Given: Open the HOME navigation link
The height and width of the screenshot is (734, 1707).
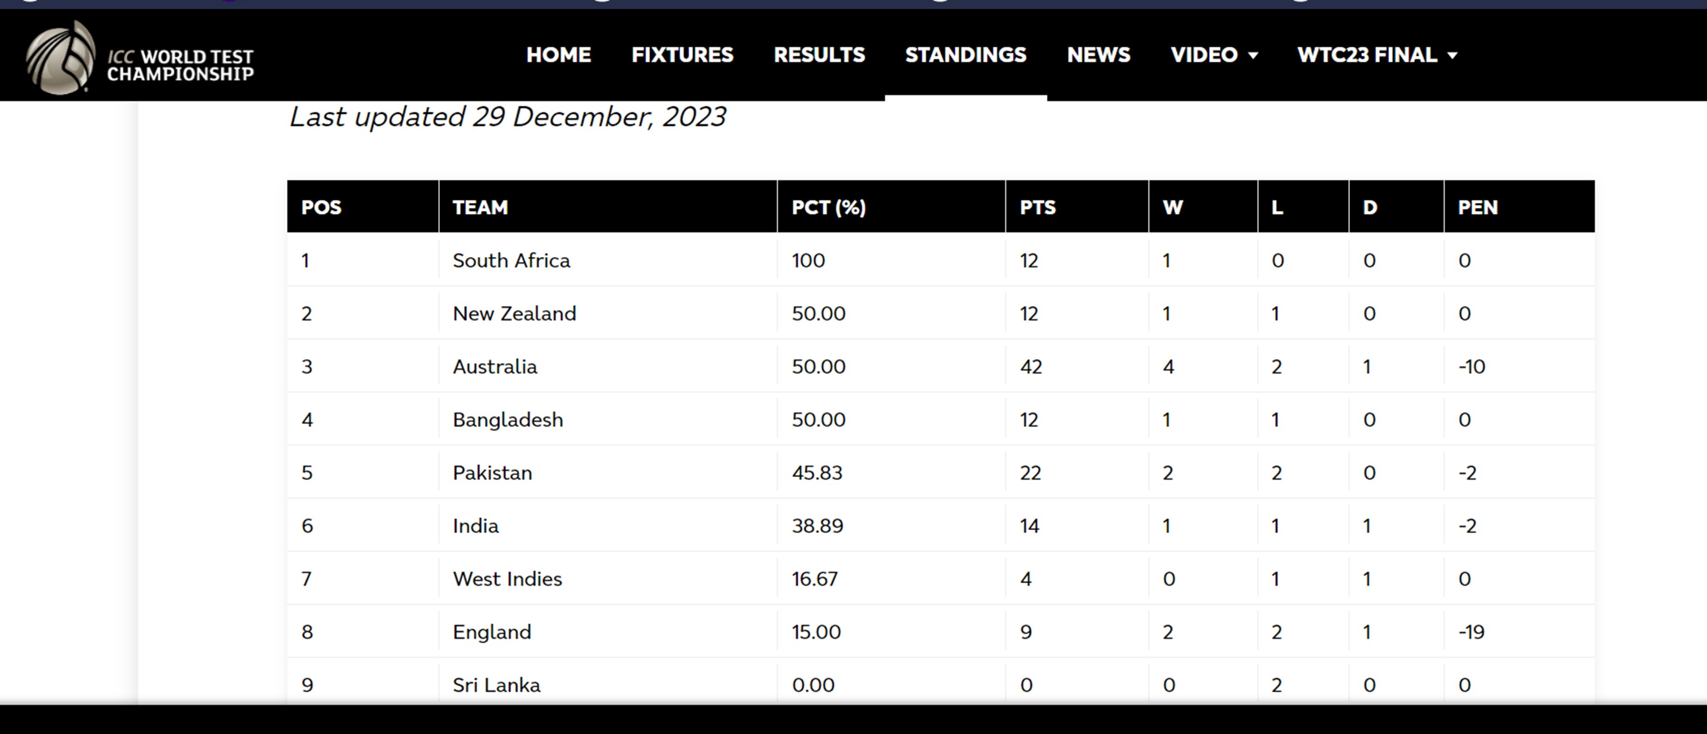Looking at the screenshot, I should click(559, 55).
